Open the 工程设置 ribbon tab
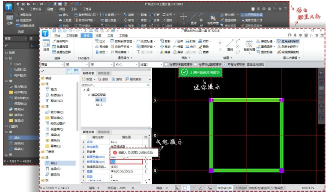The width and height of the screenshot is (329, 195). point(72,35)
